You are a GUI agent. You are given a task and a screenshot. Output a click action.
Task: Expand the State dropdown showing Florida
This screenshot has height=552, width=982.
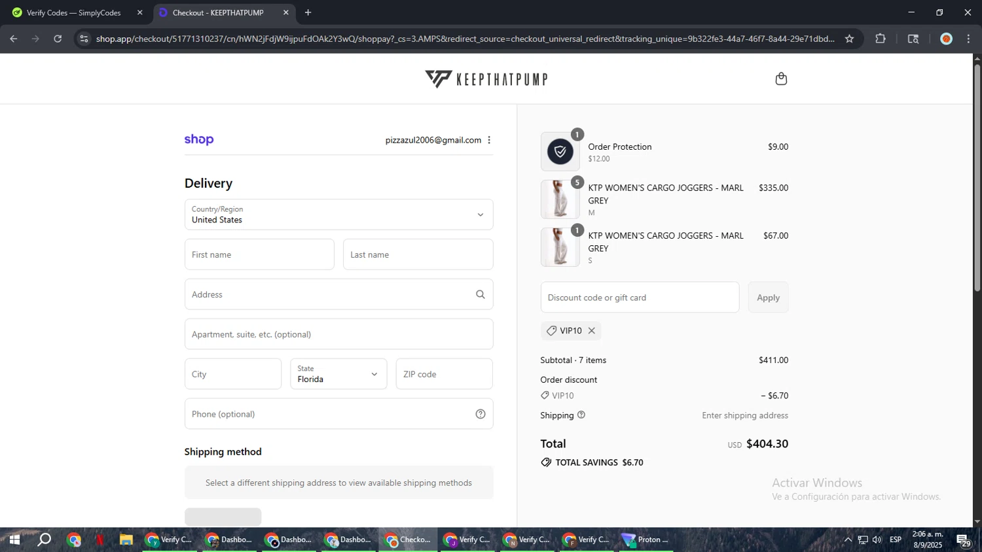pyautogui.click(x=338, y=374)
